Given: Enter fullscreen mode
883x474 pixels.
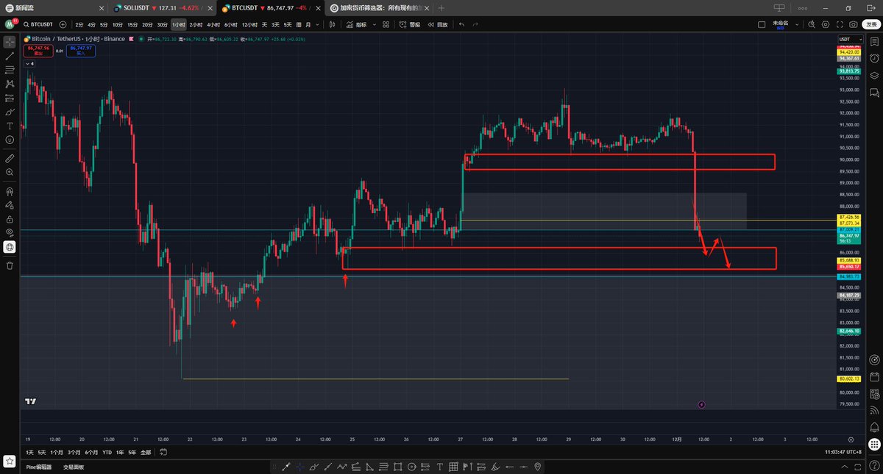Looking at the screenshot, I should coord(840,24).
